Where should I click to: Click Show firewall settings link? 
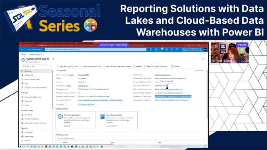[x=163, y=75]
